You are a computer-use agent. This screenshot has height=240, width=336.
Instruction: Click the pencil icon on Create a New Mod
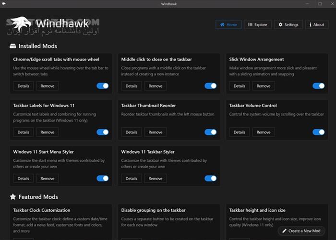[x=284, y=231]
